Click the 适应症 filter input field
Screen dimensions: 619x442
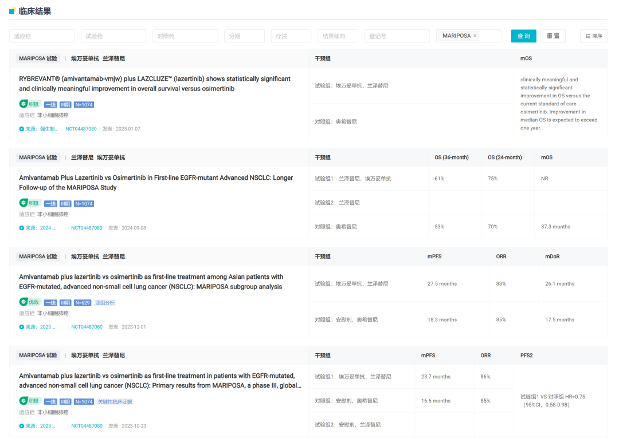[42, 36]
